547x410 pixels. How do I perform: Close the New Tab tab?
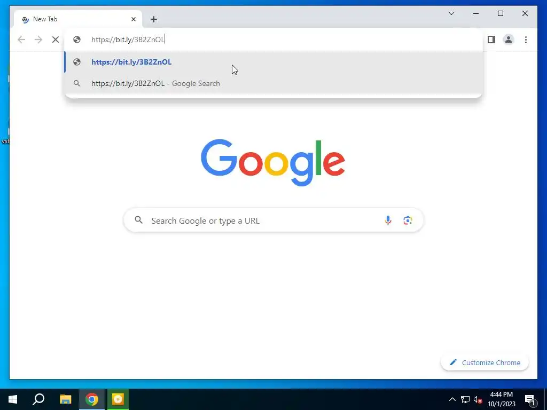(133, 19)
